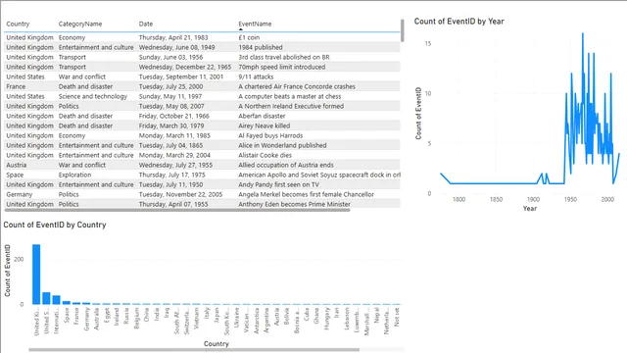Select the 'Germany' country cell in table

(19, 194)
